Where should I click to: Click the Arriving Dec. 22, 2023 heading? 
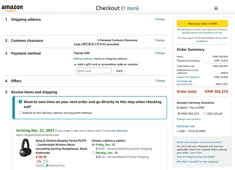tap(35, 130)
